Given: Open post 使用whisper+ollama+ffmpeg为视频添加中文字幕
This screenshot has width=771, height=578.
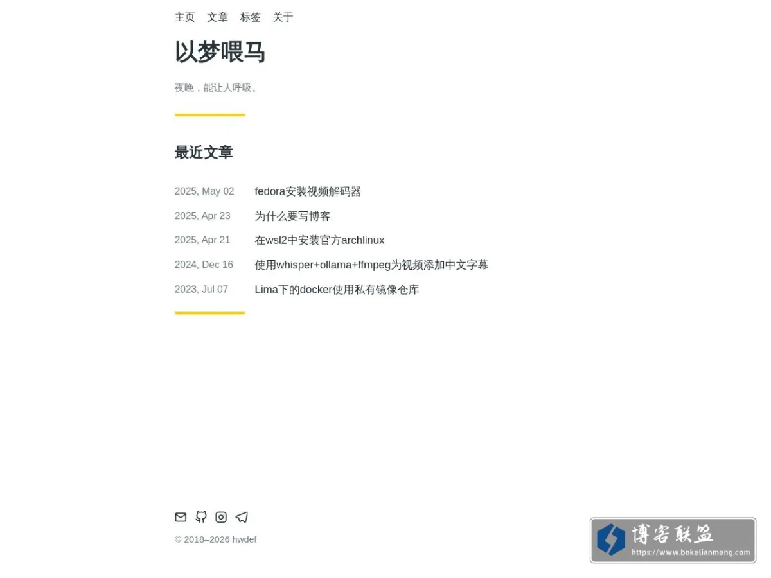Looking at the screenshot, I should [x=371, y=265].
